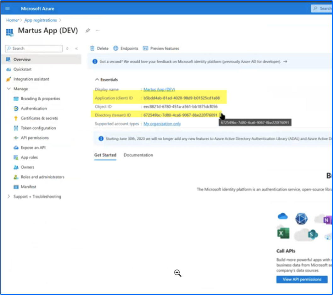Click the Token configuration icon

click(16, 128)
